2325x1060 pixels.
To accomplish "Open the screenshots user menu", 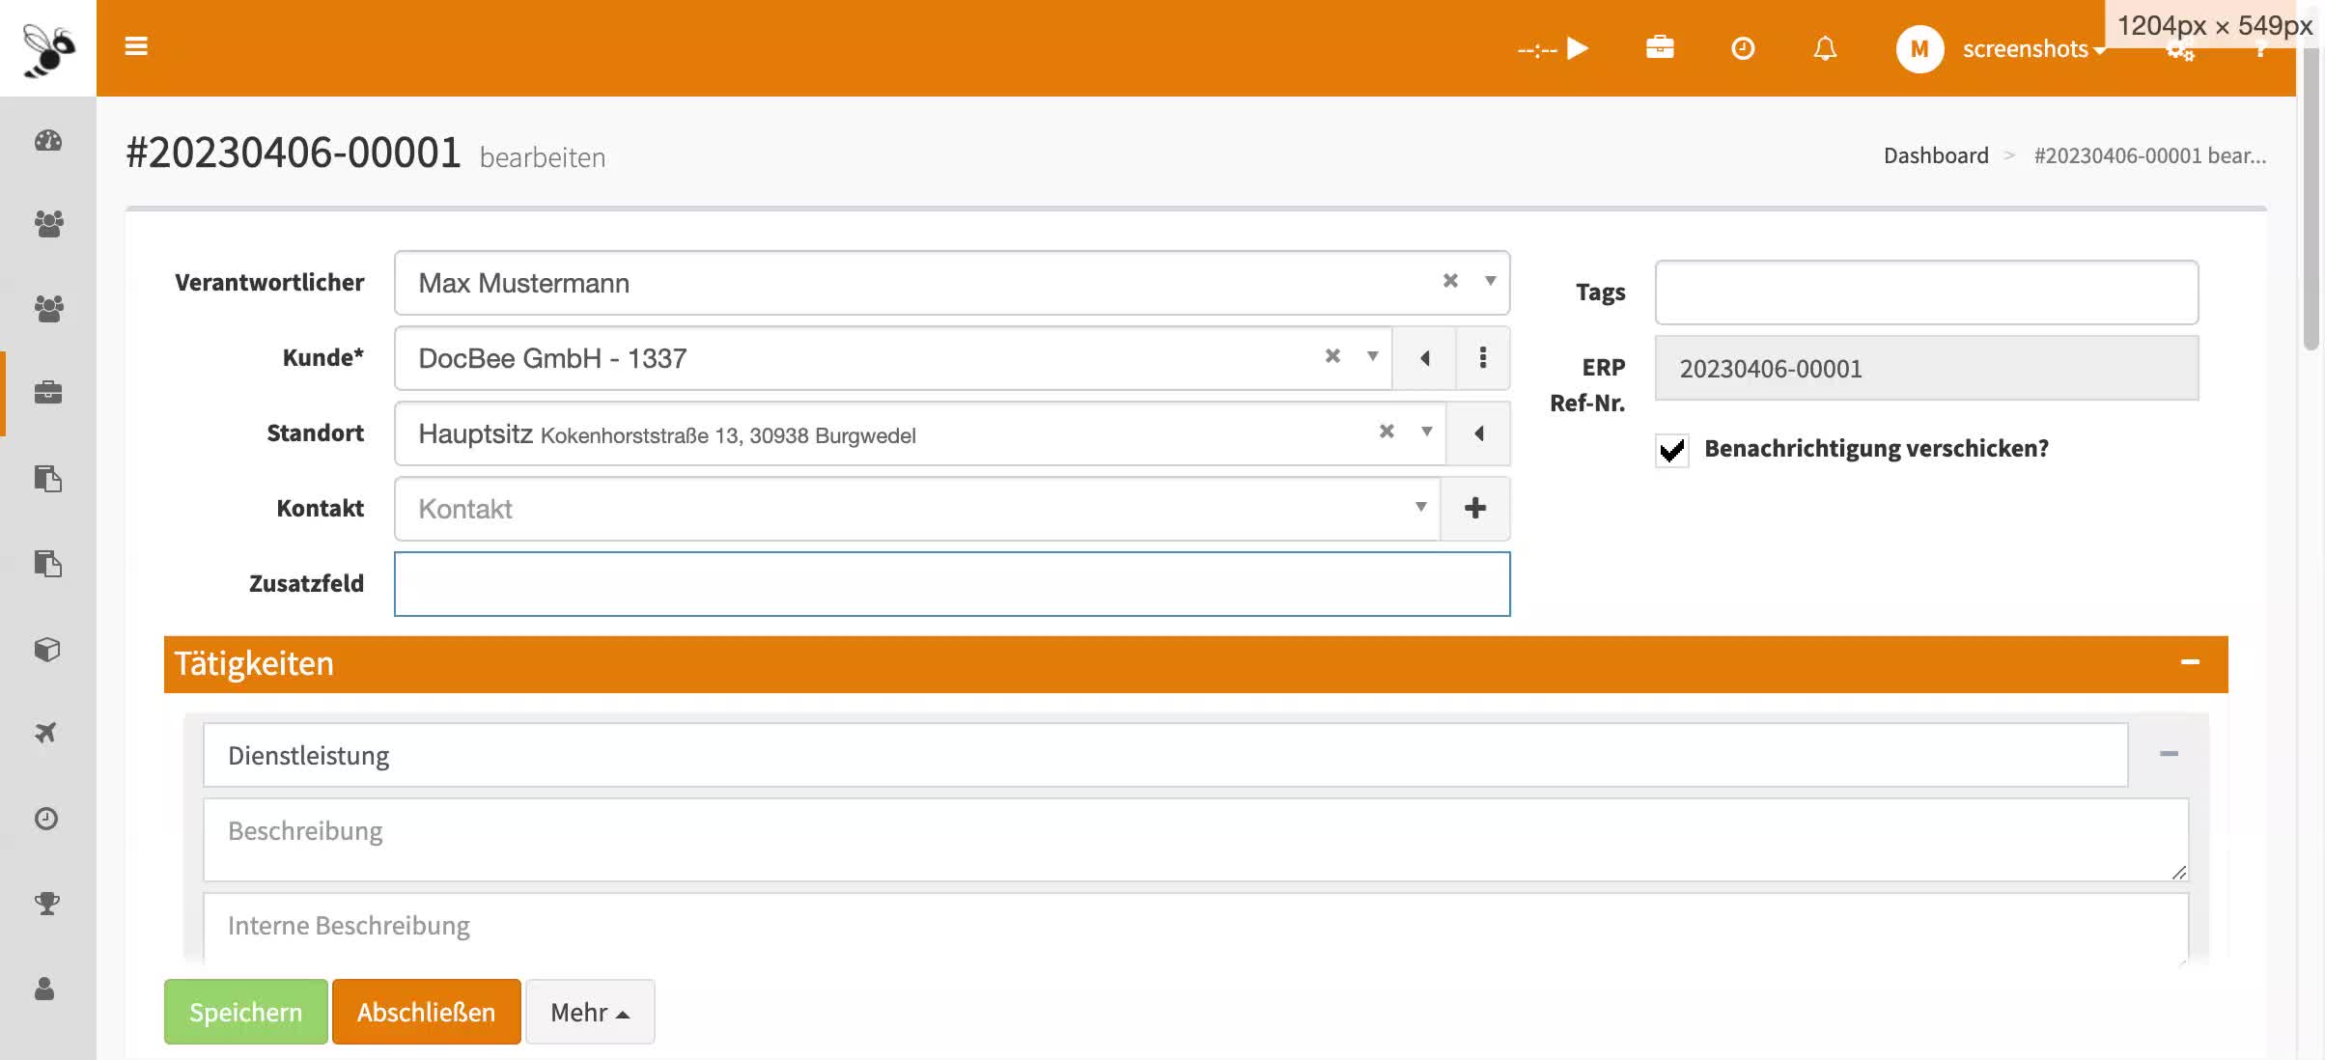I will (2026, 48).
